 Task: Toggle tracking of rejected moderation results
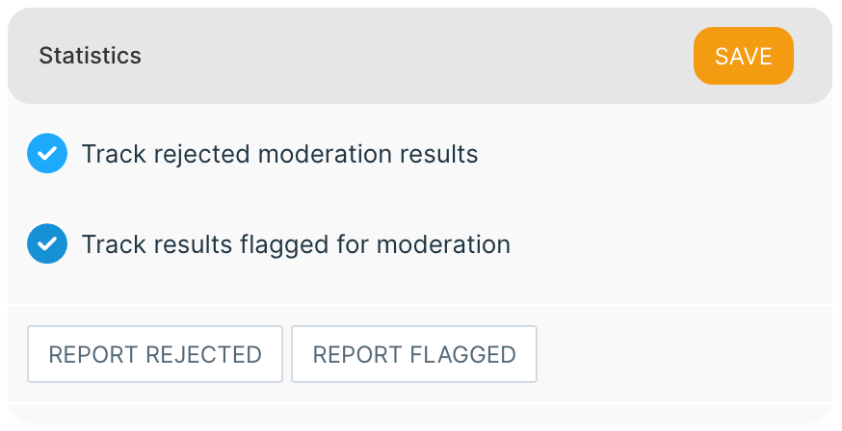tap(47, 154)
